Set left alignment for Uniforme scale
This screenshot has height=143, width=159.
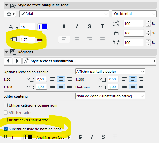pos(125,87)
